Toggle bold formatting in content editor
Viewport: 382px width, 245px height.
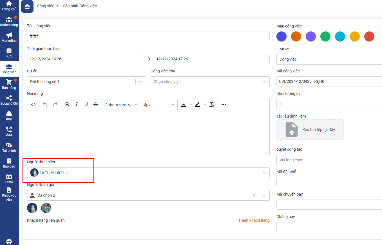coord(67,104)
